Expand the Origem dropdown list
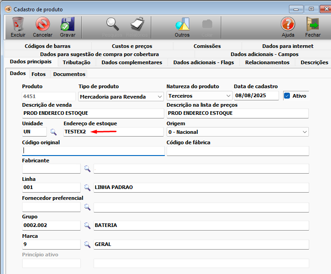 304,132
